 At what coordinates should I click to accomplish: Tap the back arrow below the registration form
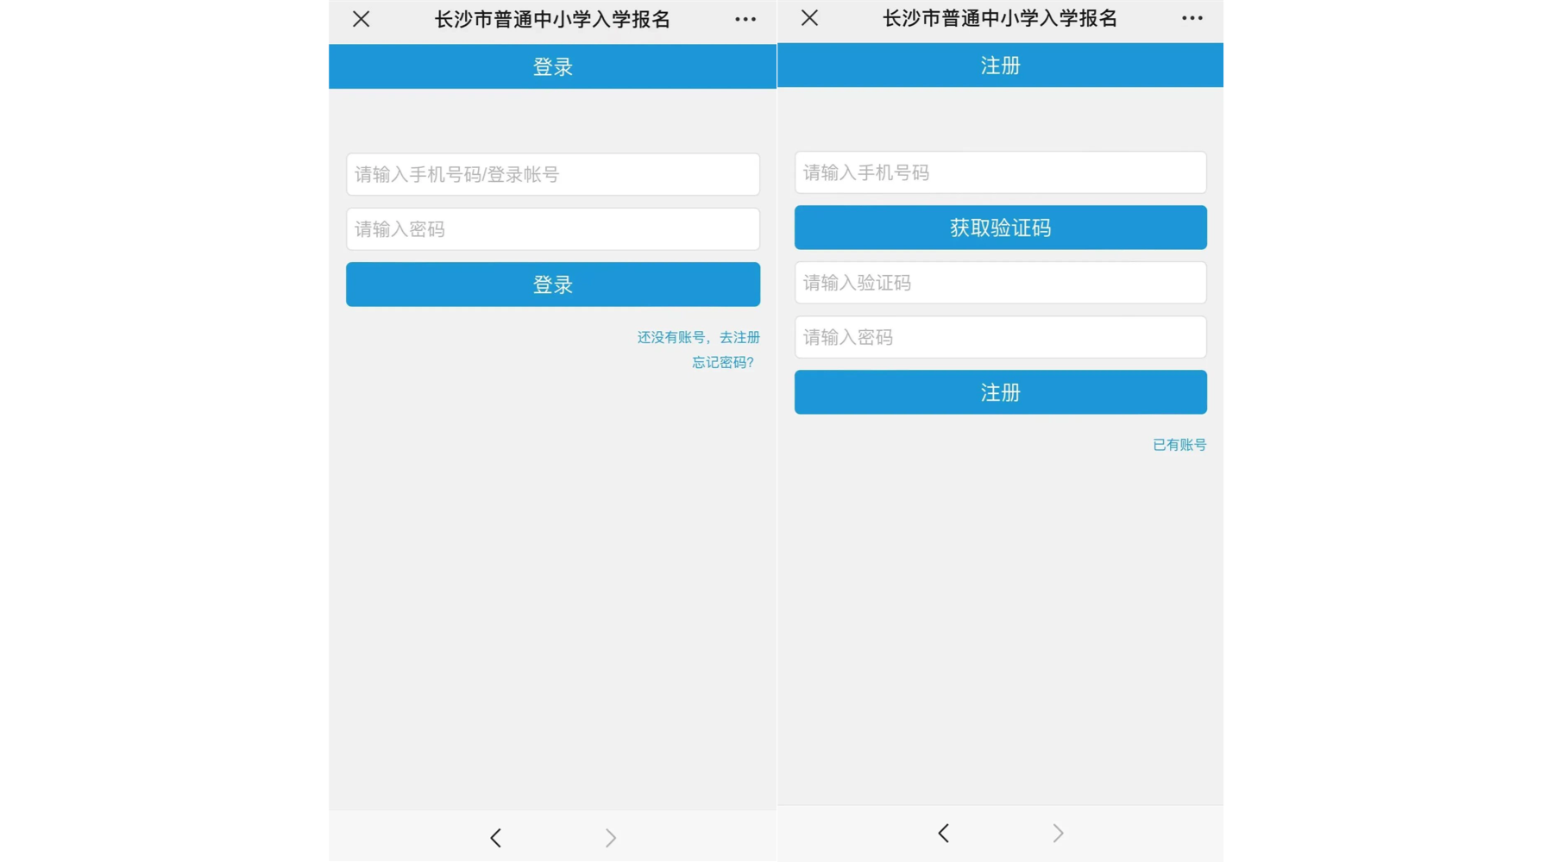[x=944, y=833]
